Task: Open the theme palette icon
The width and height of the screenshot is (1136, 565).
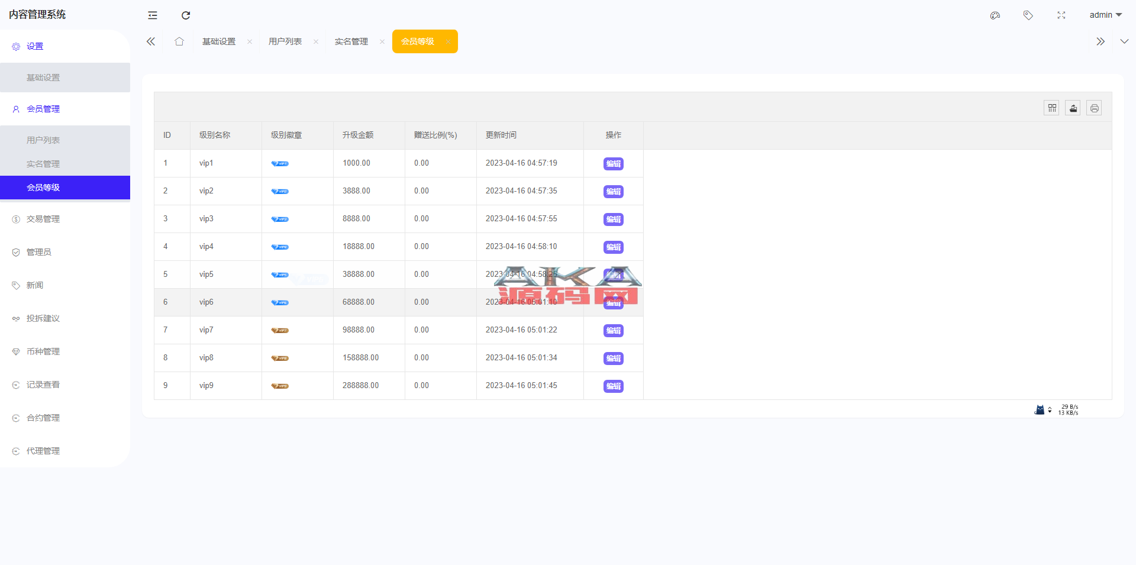Action: [995, 15]
